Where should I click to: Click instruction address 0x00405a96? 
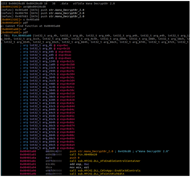28,170
